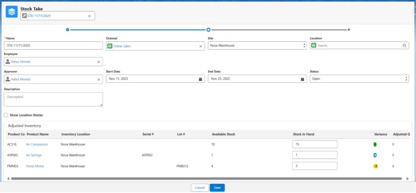Select the current middle progress step
Image resolution: width=416 pixels, height=193 pixels.
click(208, 29)
